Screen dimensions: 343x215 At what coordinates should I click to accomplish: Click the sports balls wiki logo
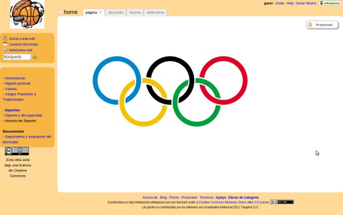coord(27,14)
